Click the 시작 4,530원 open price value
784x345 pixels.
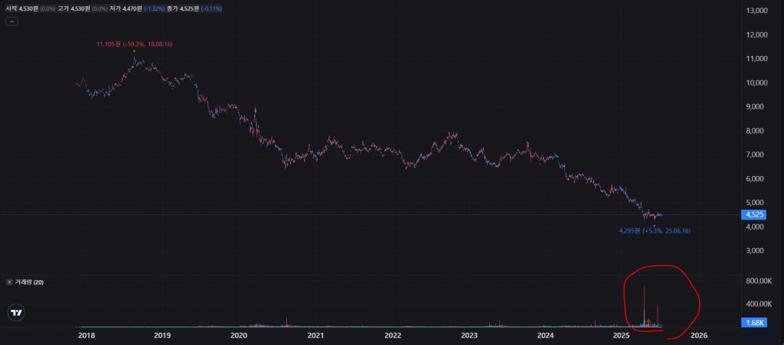tap(29, 8)
